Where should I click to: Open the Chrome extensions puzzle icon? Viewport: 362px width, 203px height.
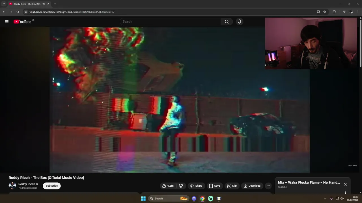(334, 12)
